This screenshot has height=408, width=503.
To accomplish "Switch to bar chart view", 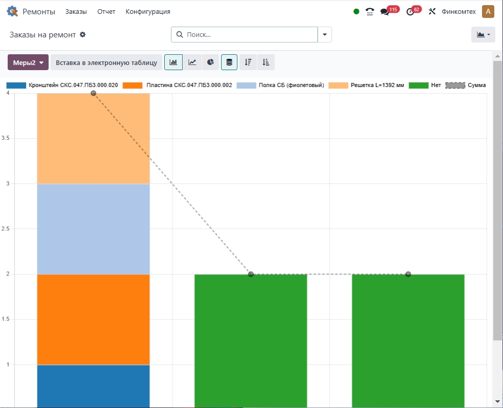I will [173, 62].
